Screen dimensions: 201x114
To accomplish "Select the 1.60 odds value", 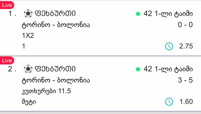I will click(x=186, y=101).
